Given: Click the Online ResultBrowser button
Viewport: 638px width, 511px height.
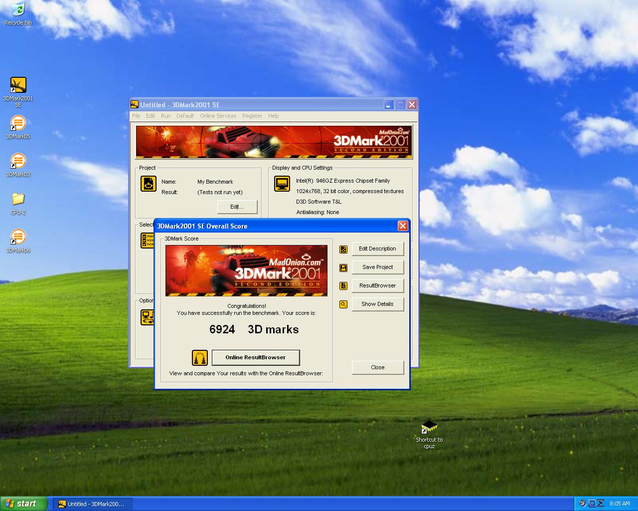Looking at the screenshot, I should pyautogui.click(x=256, y=358).
